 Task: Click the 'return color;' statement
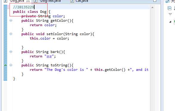click(43, 25)
